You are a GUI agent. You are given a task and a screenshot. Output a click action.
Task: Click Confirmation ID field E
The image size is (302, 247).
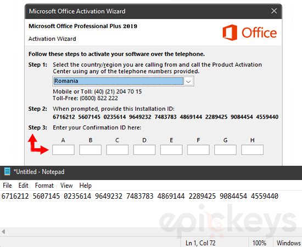click(171, 150)
